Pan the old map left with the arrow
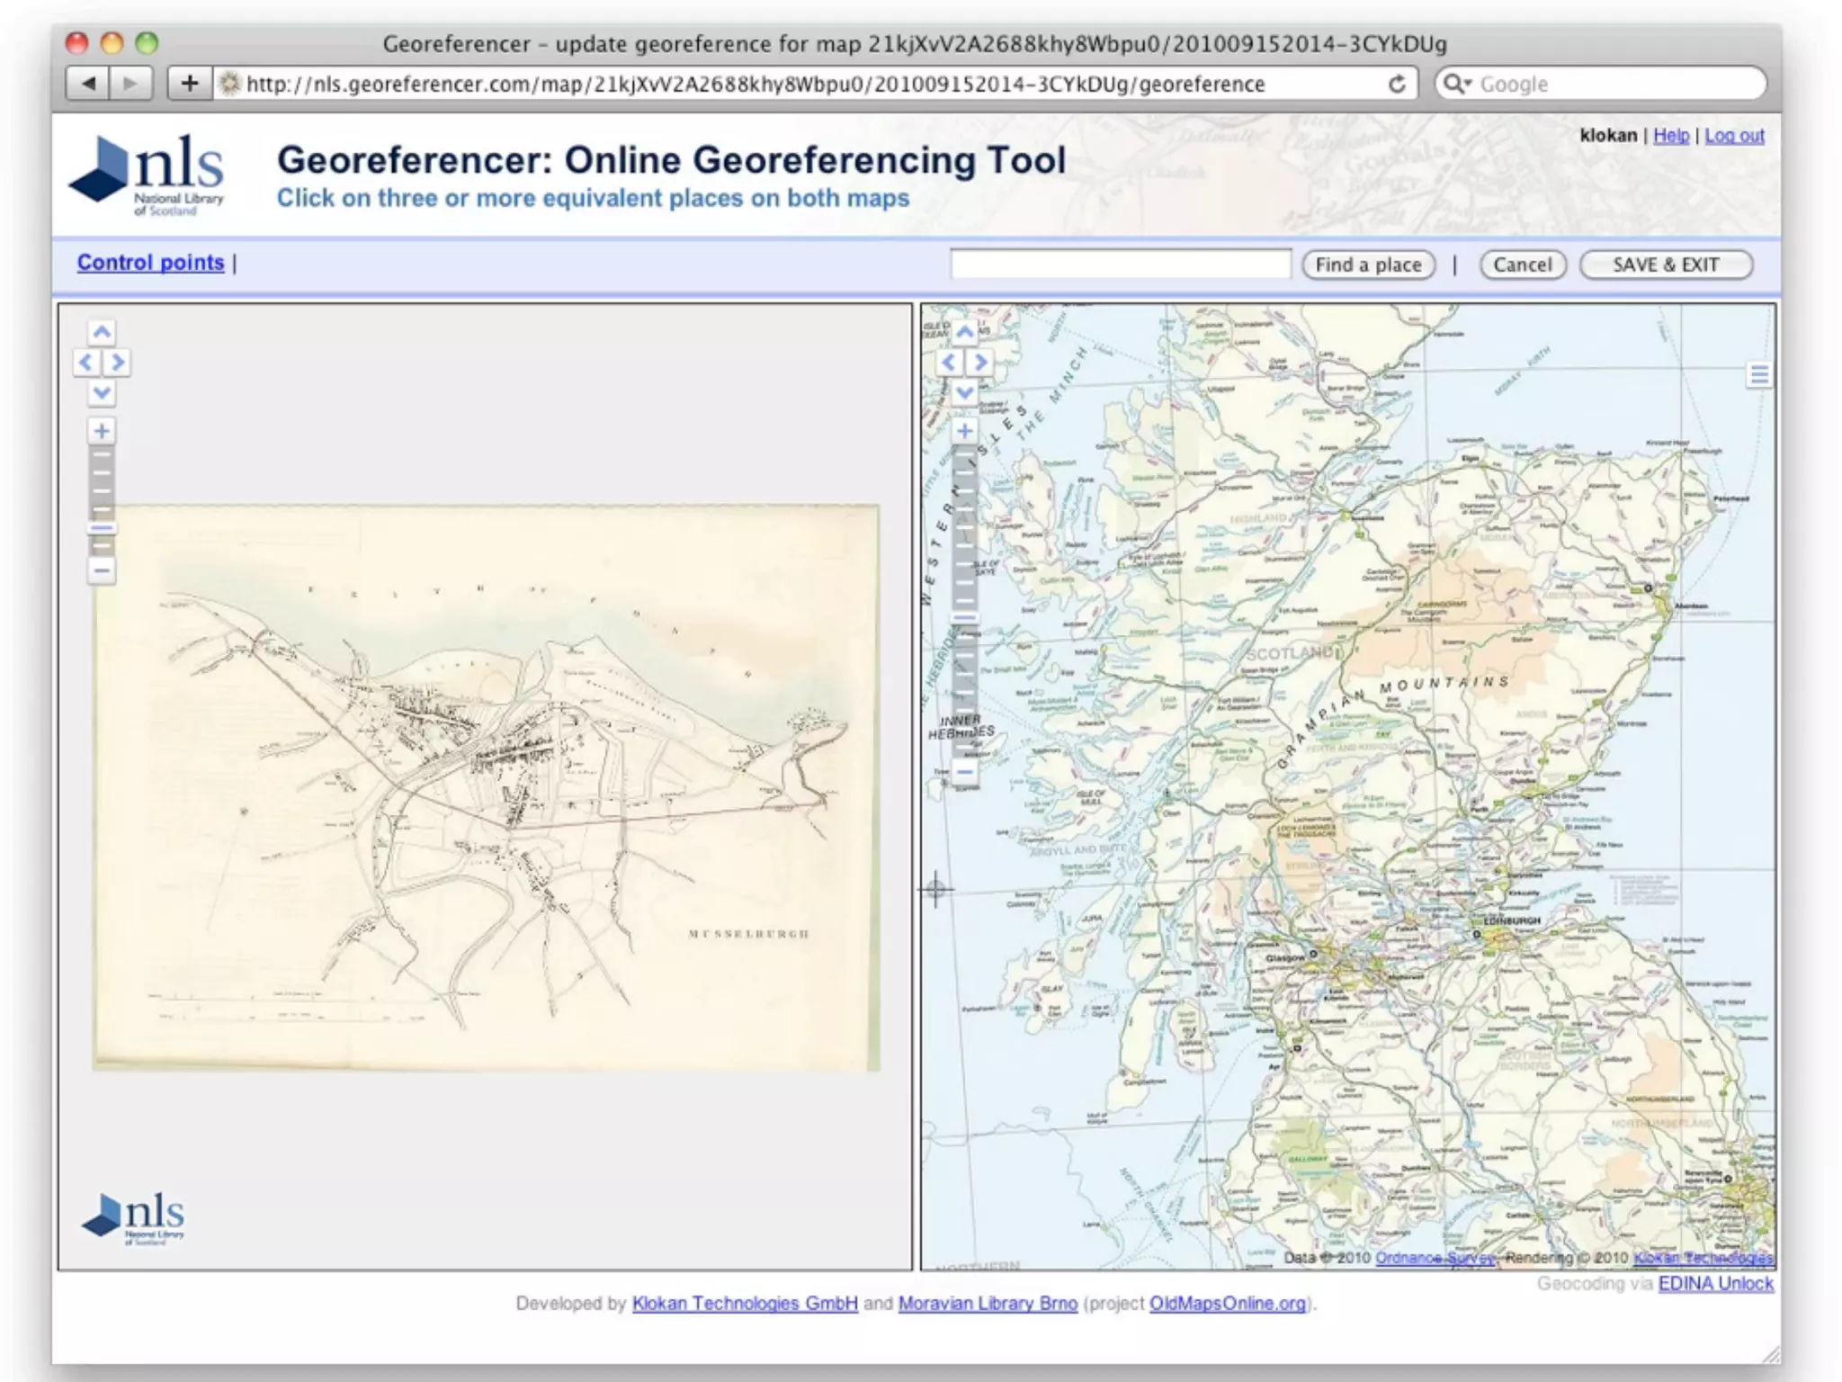1842x1382 pixels. click(85, 363)
